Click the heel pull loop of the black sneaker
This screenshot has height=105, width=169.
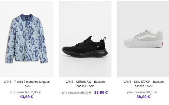pyautogui.click(x=105, y=38)
